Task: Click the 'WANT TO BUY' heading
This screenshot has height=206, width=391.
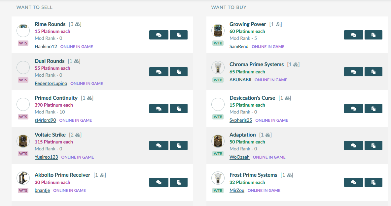Action: point(229,8)
